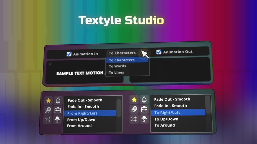
Task: Click the water drop icon in left panel
Action: point(58,100)
